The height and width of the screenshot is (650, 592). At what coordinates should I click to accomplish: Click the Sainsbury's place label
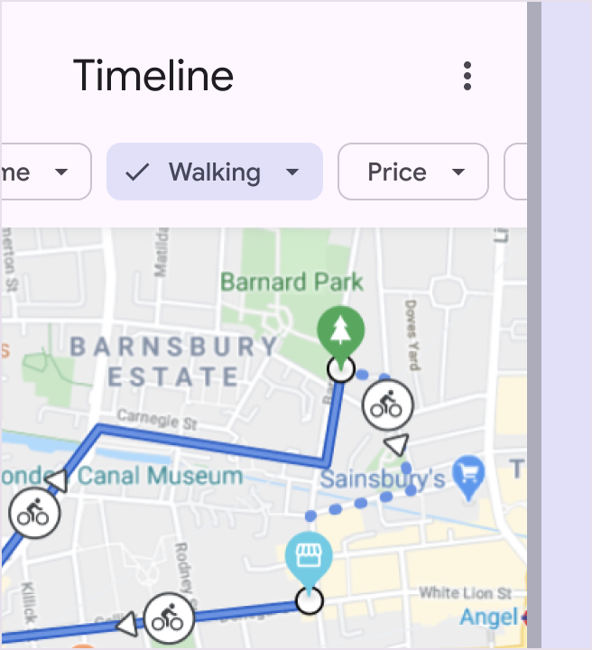383,478
